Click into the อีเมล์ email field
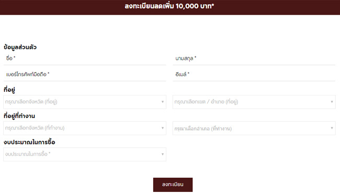Screen dimensions: 340x193 click(254, 75)
